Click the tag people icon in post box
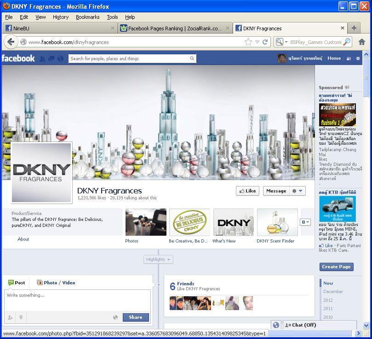The width and height of the screenshot is (372, 339). (10, 317)
